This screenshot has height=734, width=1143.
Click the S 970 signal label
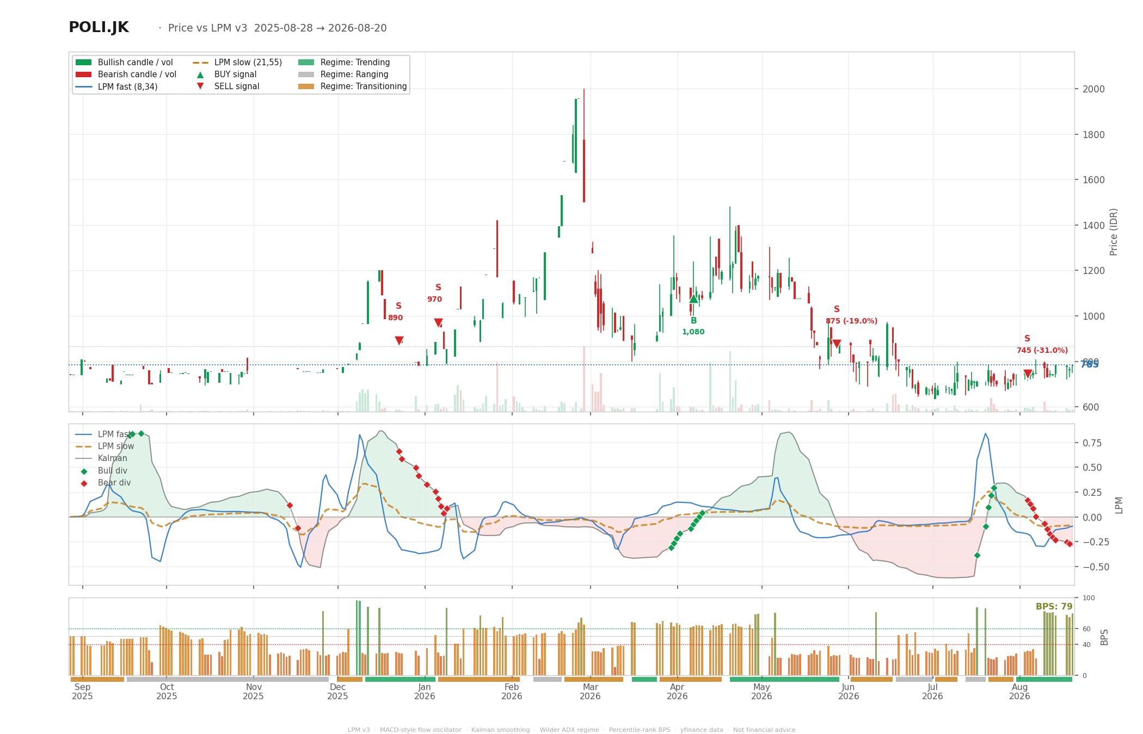point(435,293)
